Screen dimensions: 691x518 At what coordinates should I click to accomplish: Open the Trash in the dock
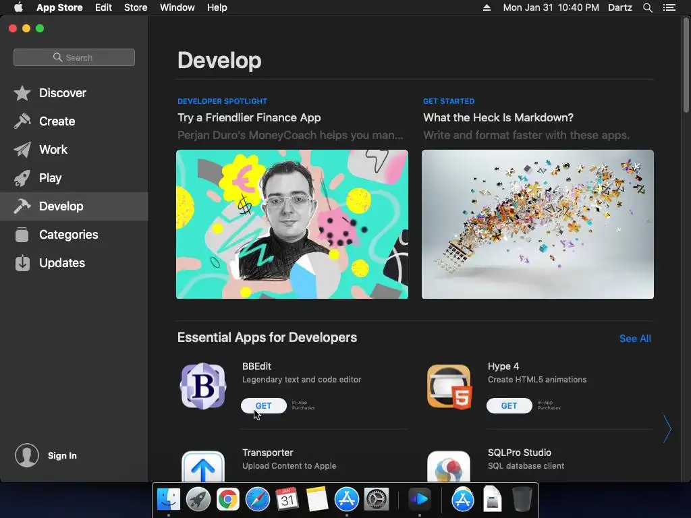[522, 499]
